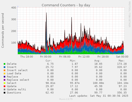Click the 'Select' legend label
The height and width of the screenshot is (102, 132).
pyautogui.click(x=12, y=83)
